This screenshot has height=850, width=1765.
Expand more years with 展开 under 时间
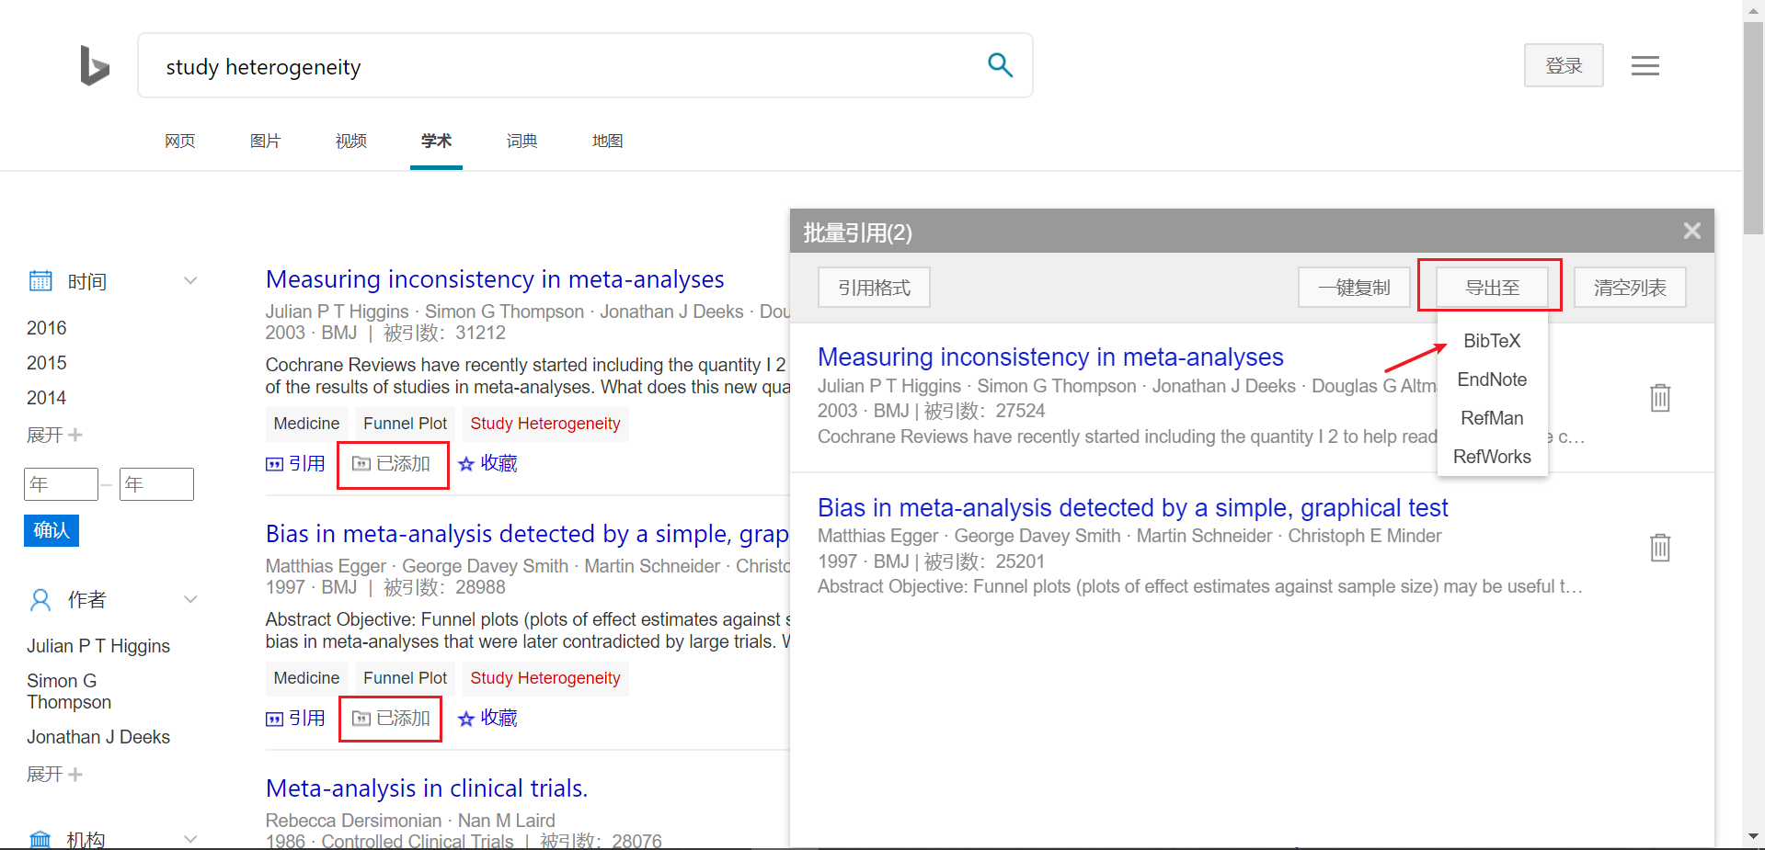click(54, 435)
